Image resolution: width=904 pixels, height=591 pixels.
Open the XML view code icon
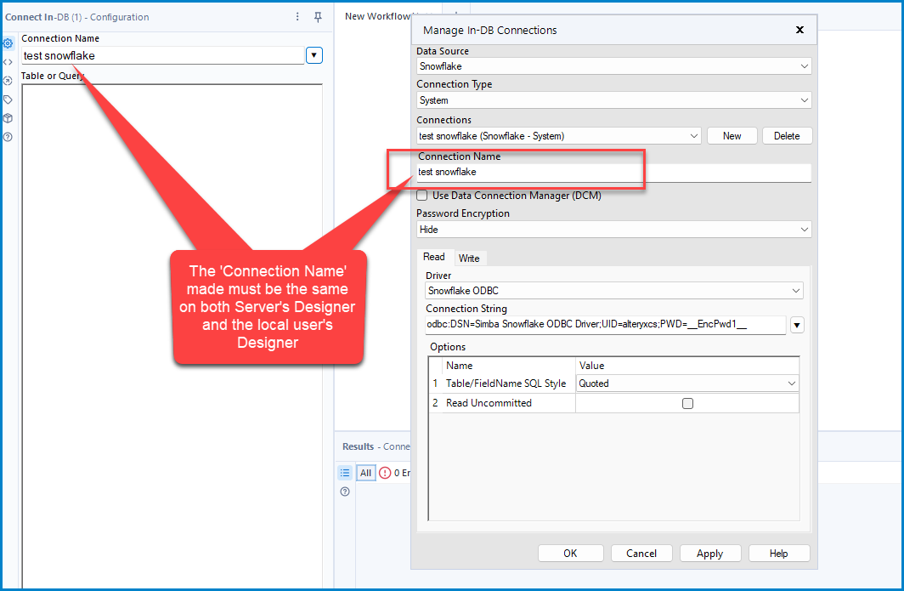[8, 62]
